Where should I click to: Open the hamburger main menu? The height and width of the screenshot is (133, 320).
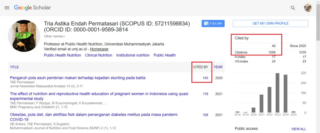pos(7,8)
